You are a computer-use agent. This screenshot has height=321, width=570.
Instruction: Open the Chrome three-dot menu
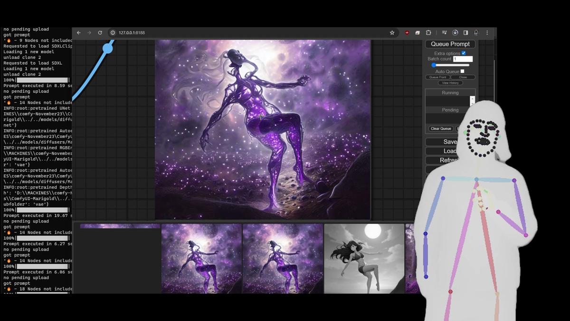pyautogui.click(x=487, y=33)
